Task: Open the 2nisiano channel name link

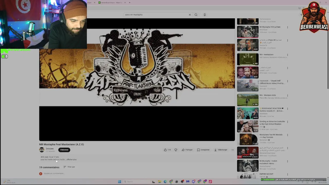Action: [x=50, y=149]
